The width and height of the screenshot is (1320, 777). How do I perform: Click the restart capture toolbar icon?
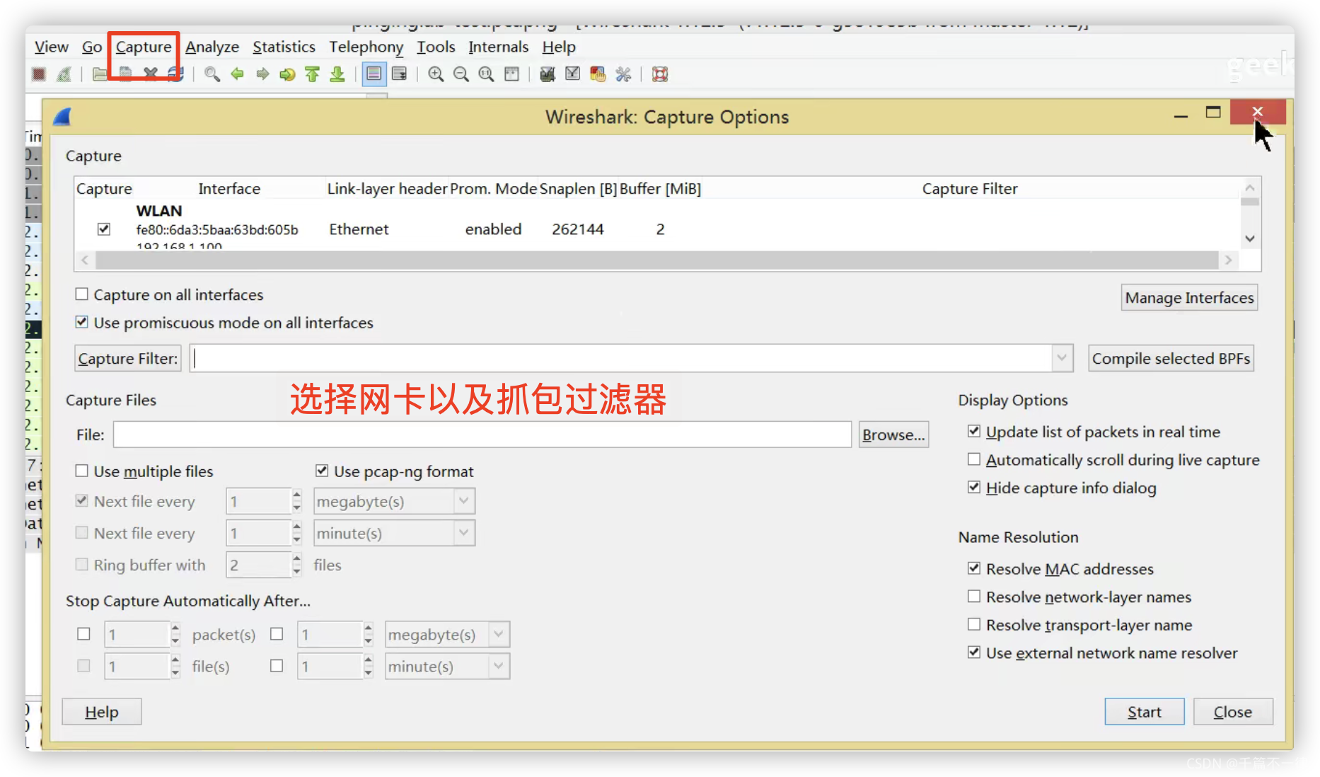coord(64,74)
